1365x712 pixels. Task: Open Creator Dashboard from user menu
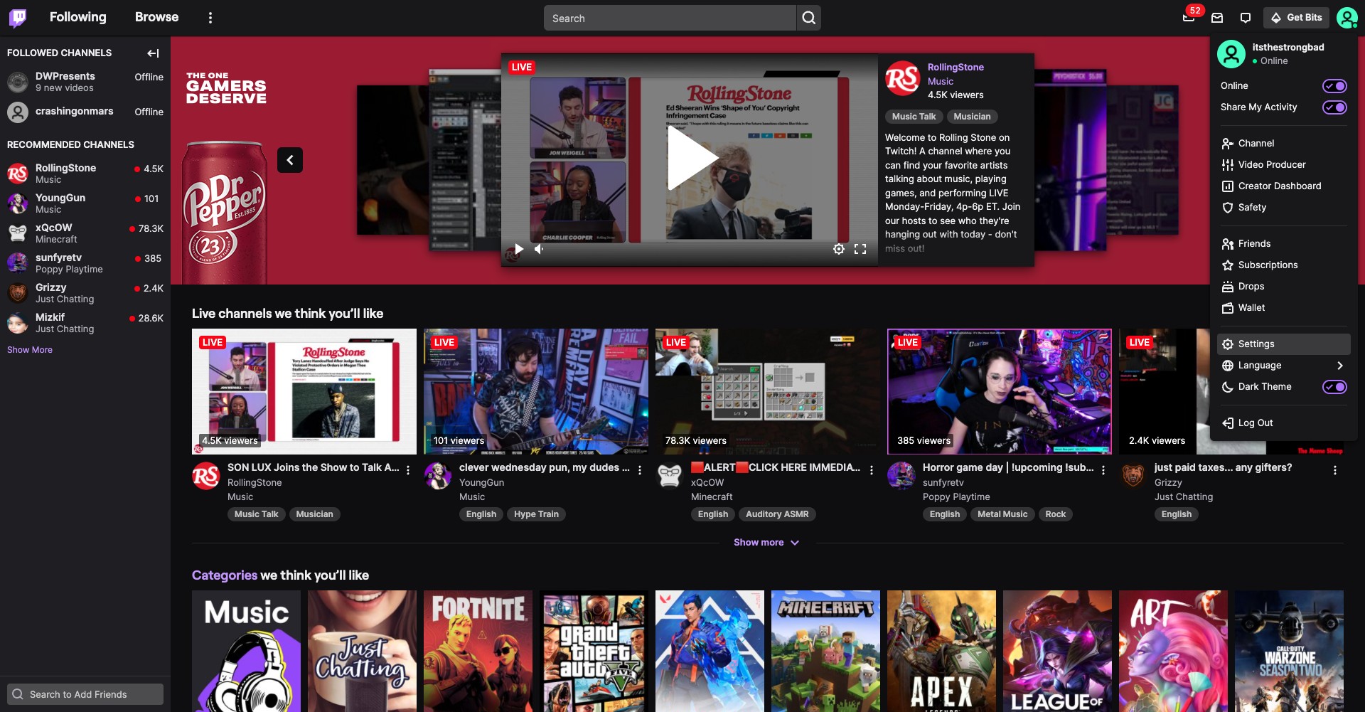click(1283, 186)
